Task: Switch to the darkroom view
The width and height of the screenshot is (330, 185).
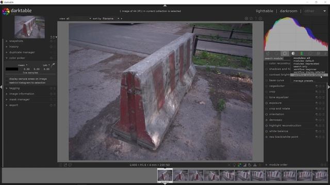Action: 288,11
